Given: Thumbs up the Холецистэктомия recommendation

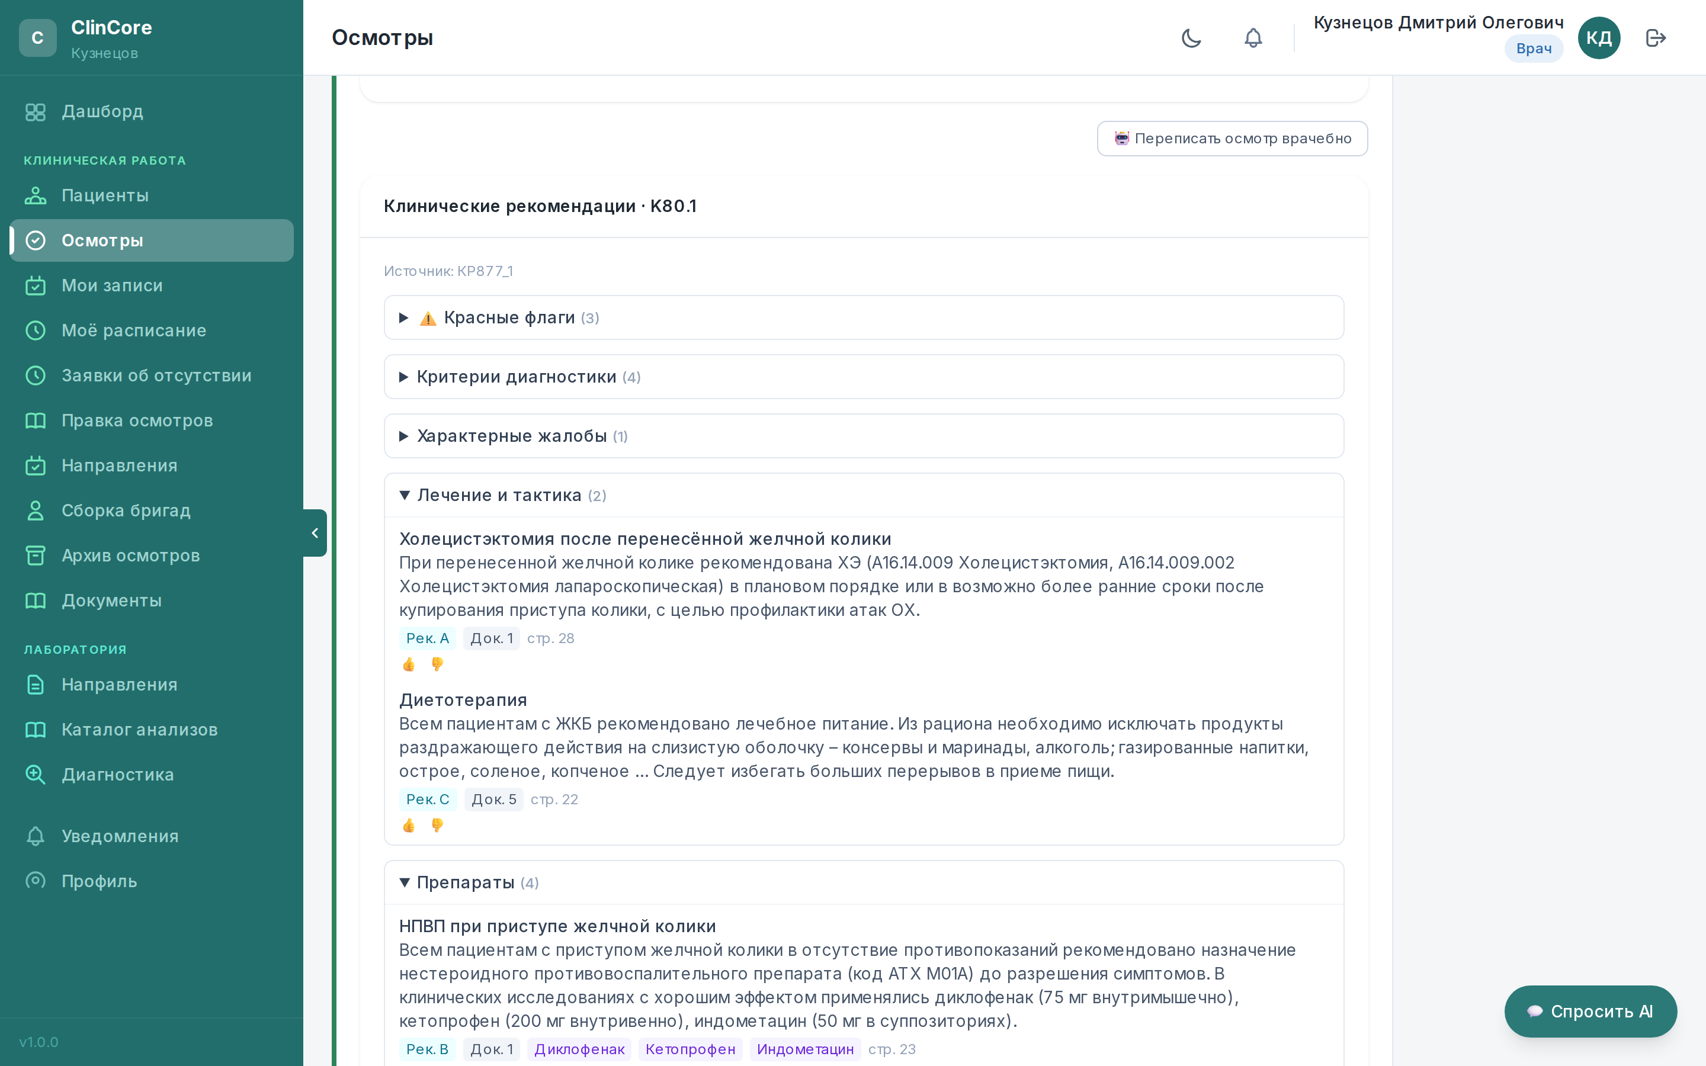Looking at the screenshot, I should pyautogui.click(x=409, y=665).
